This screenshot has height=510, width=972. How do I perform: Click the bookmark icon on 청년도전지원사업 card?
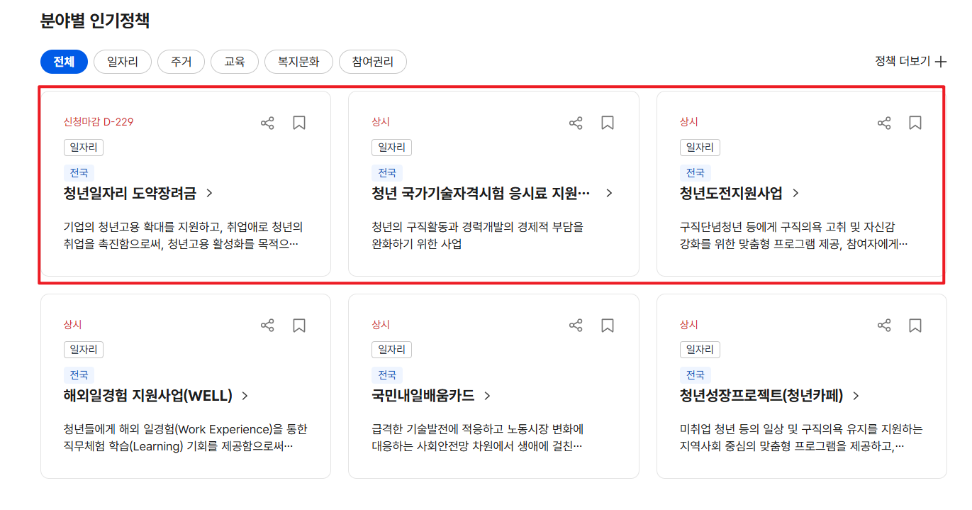click(x=915, y=122)
